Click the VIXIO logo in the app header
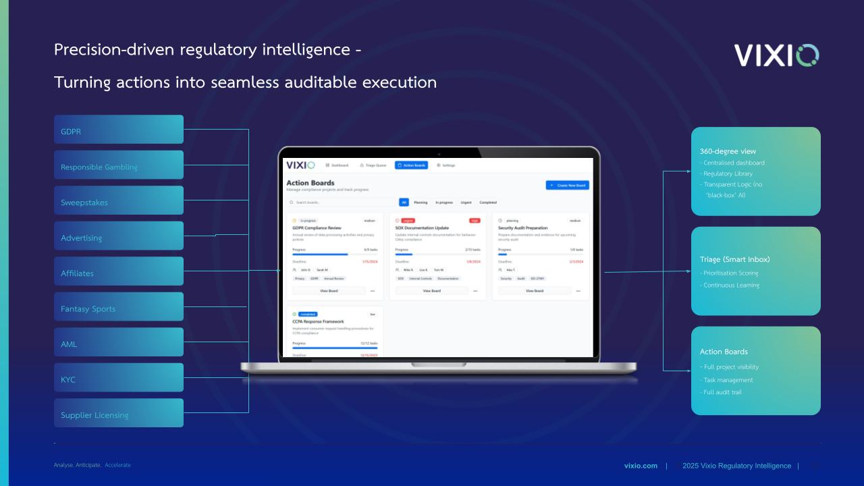Image resolution: width=864 pixels, height=486 pixels. (x=300, y=165)
